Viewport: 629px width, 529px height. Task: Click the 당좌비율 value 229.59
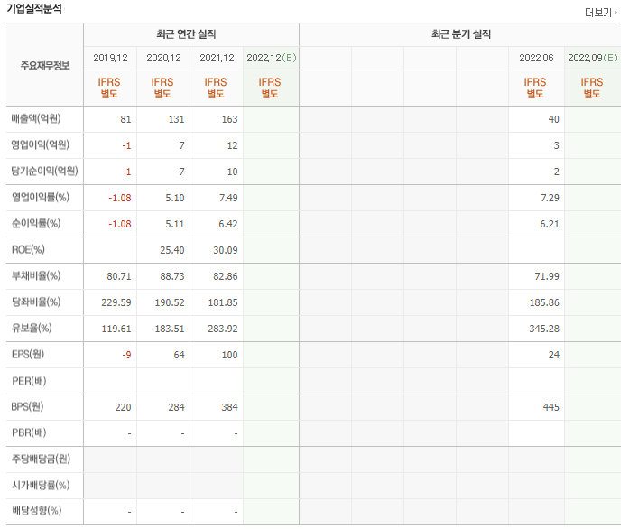click(x=116, y=302)
